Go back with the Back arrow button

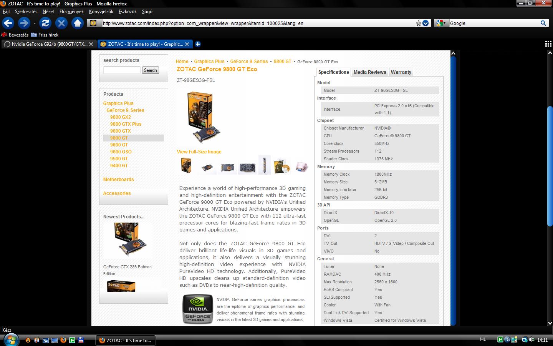pos(8,23)
